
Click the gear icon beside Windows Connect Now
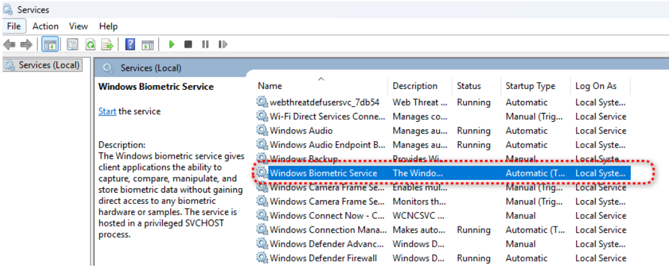pyautogui.click(x=261, y=215)
